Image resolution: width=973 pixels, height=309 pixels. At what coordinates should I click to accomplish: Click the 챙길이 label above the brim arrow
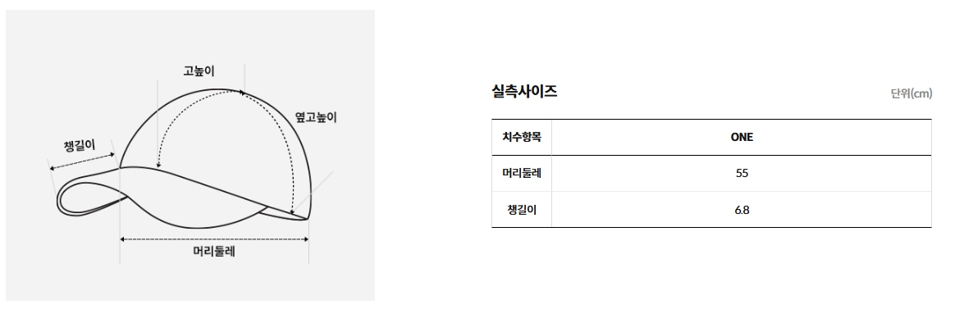[80, 146]
